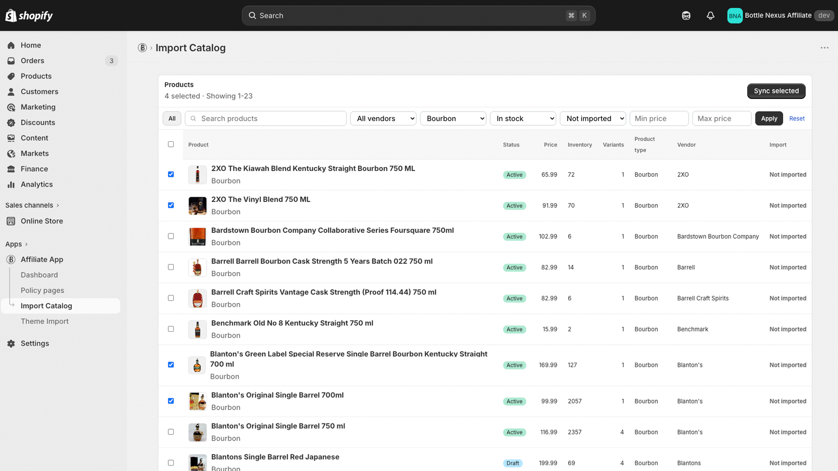Open Bardstown Foursquare product thumbnail
The height and width of the screenshot is (471, 838).
(197, 237)
